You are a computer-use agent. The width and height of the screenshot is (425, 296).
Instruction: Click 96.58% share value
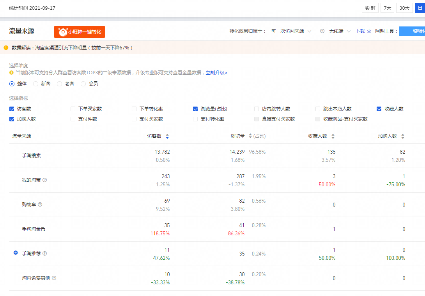tap(257, 152)
